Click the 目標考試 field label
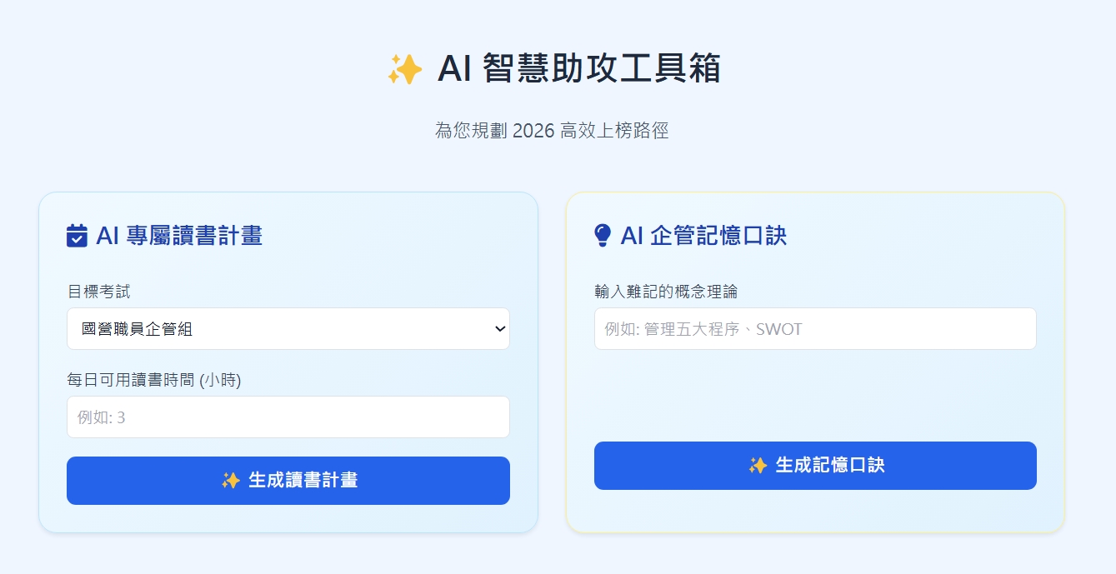Image resolution: width=1116 pixels, height=574 pixels. [x=98, y=292]
